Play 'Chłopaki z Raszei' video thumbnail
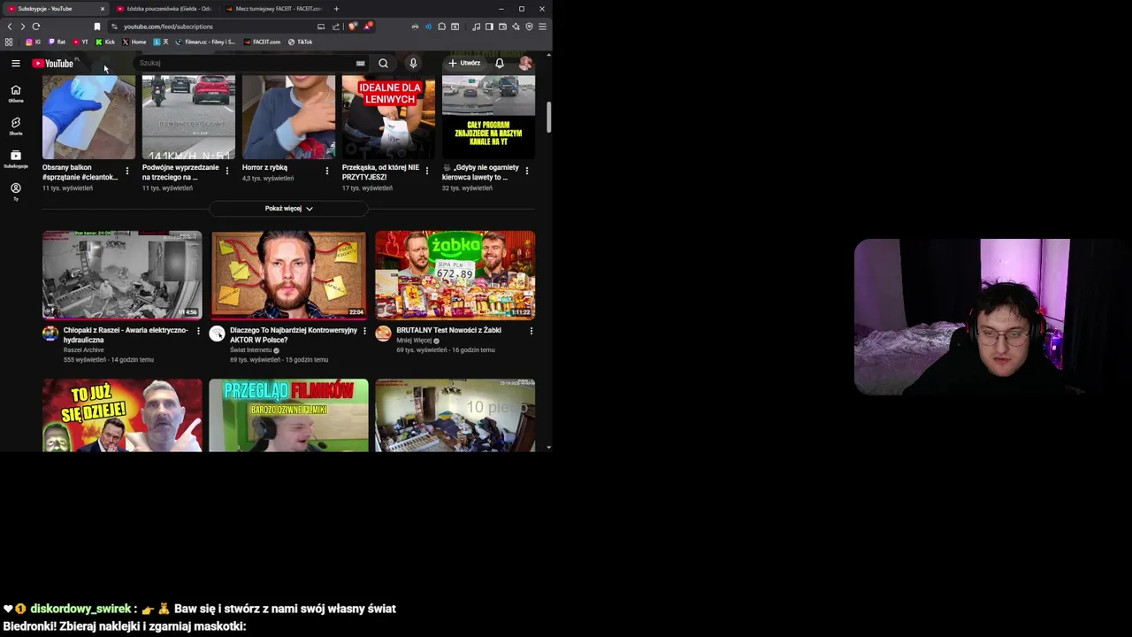 point(122,274)
